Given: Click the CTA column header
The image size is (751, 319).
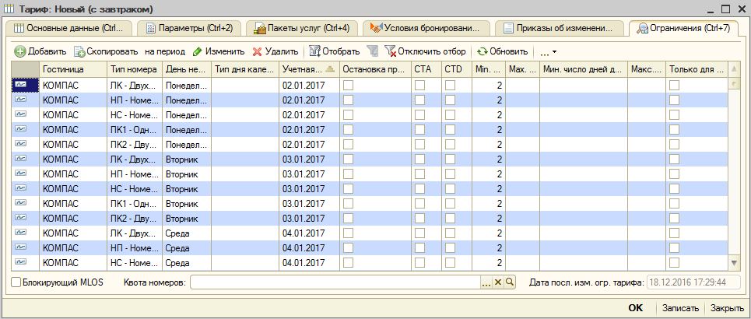Looking at the screenshot, I should (x=426, y=69).
